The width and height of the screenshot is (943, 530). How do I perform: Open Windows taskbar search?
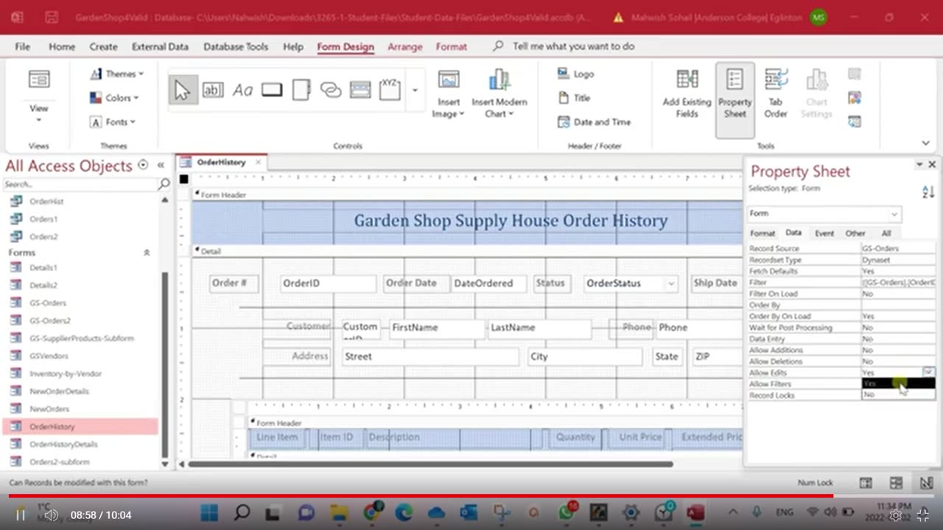click(x=242, y=513)
